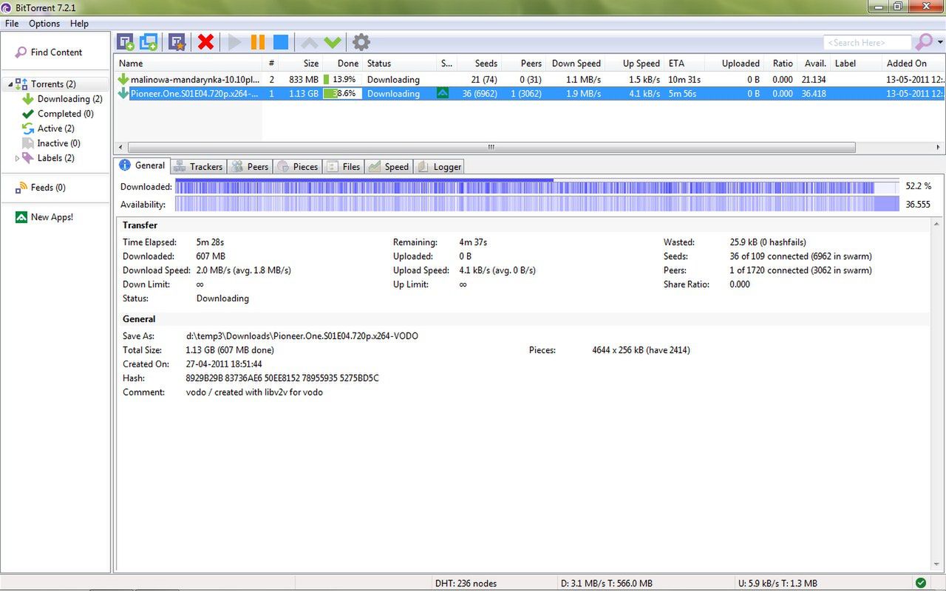
Task: Switch to the Trackers tab
Action: 197,167
